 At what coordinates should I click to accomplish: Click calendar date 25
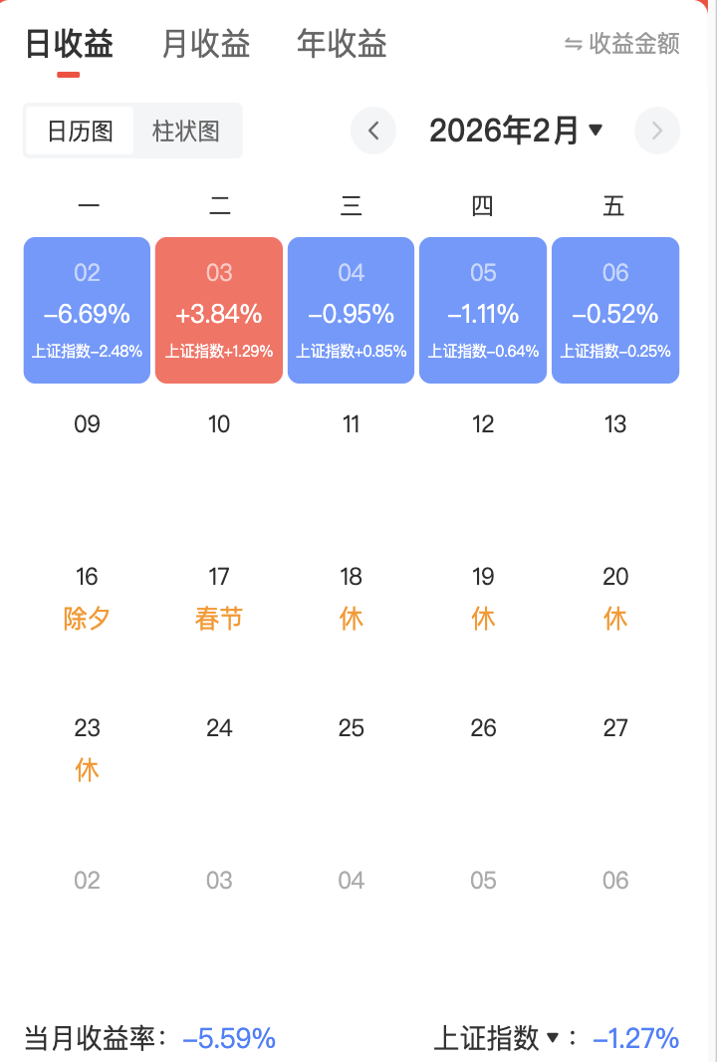coord(352,728)
